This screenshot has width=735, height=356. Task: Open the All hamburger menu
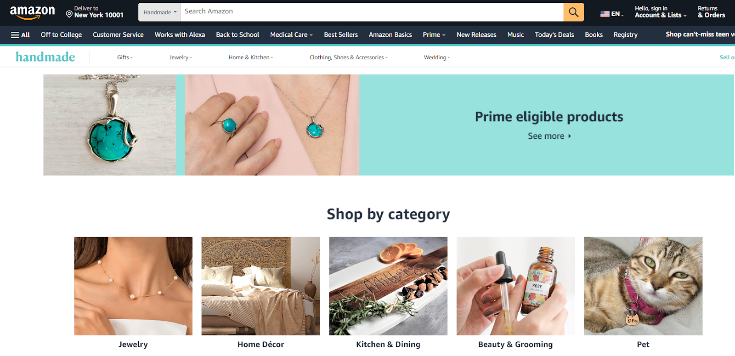coord(21,35)
